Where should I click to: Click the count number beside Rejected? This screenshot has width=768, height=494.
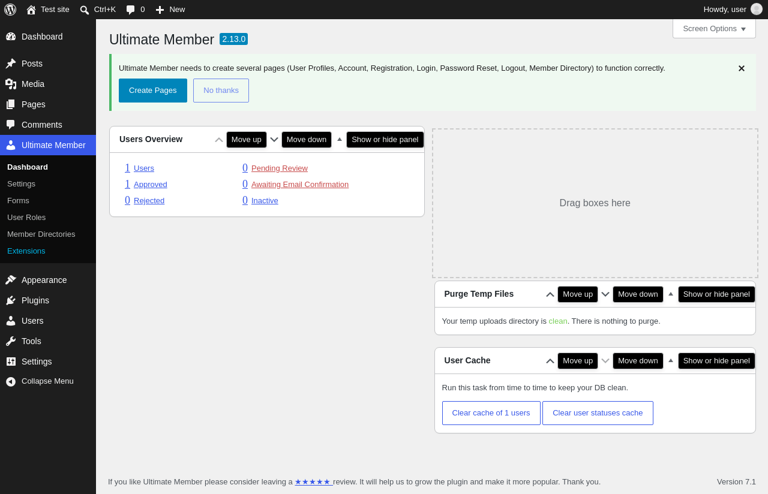tap(127, 200)
